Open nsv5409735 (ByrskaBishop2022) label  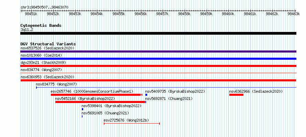(x=175, y=91)
